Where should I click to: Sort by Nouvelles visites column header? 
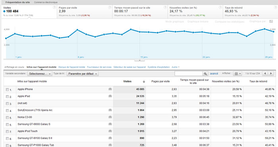tap(226, 81)
